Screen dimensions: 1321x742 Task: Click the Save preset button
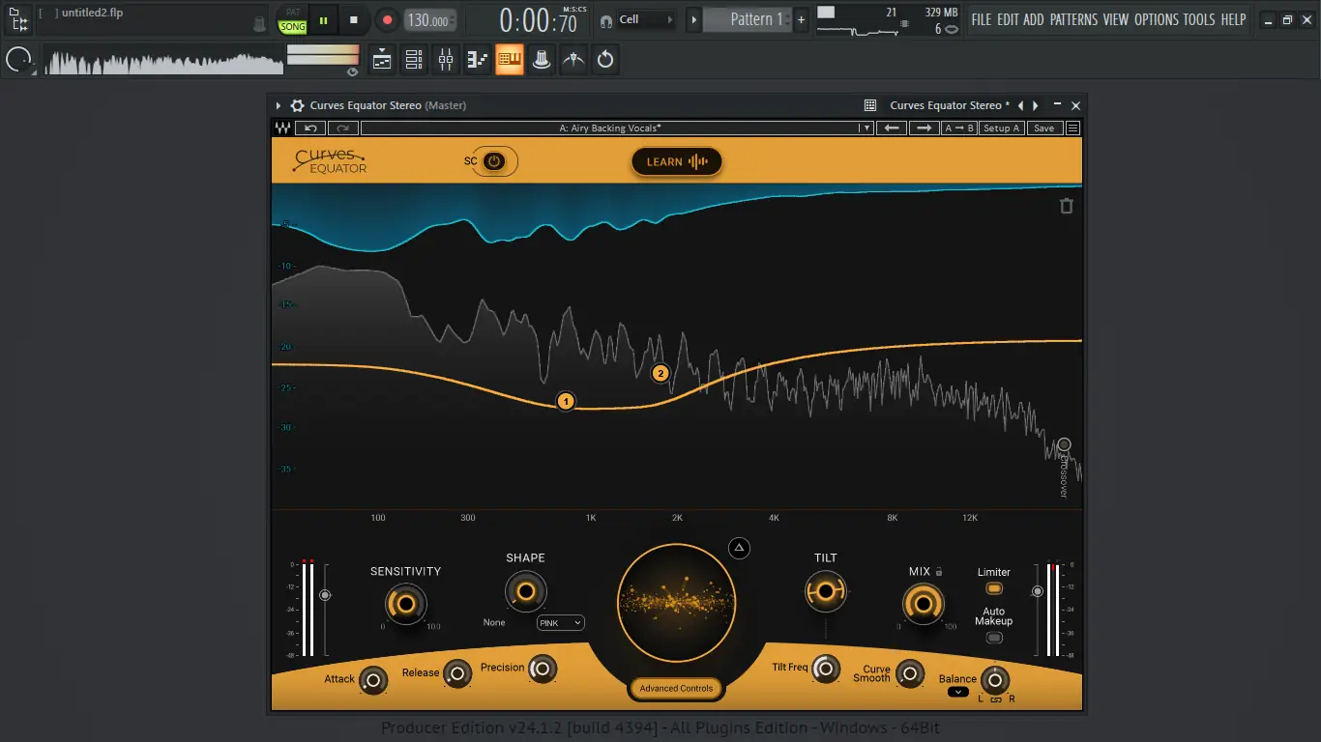click(1043, 128)
